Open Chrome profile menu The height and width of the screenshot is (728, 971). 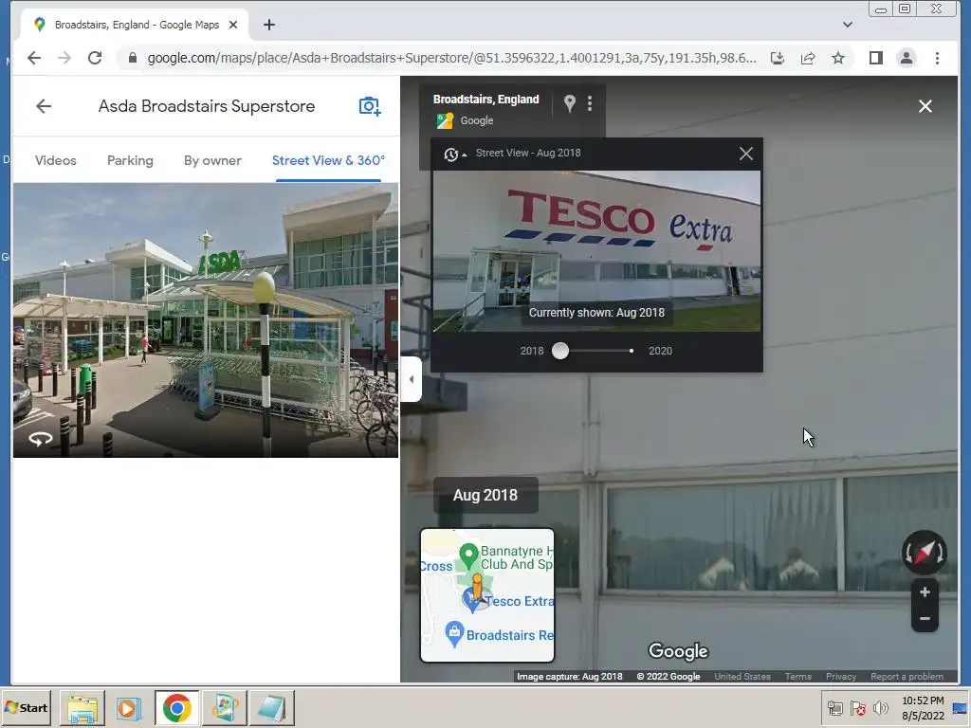tap(906, 58)
